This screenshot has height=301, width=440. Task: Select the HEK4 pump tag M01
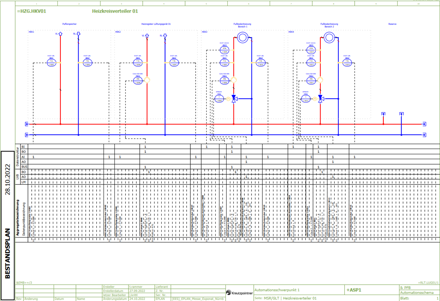[311, 80]
